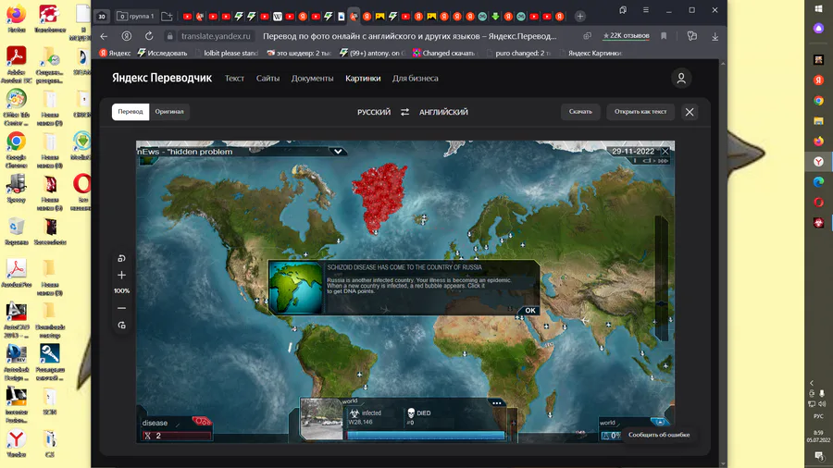Open the notification center icon
This screenshot has height=468, width=833.
point(819,456)
